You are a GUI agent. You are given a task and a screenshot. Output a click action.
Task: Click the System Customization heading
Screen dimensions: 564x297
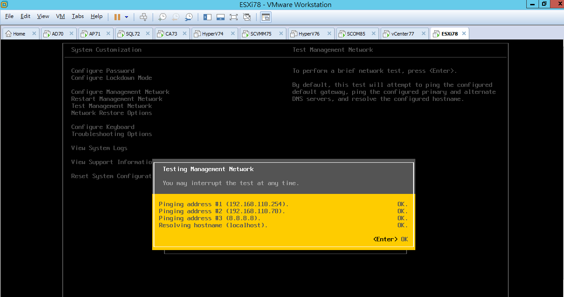[106, 50]
